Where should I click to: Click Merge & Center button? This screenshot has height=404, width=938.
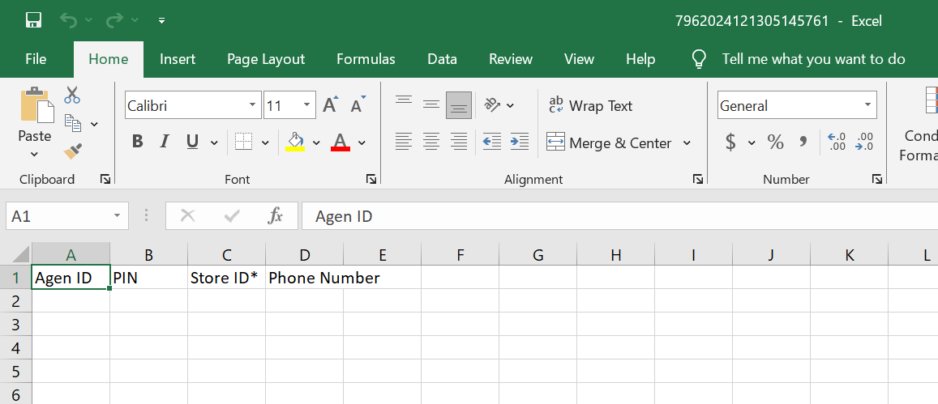[x=610, y=142]
